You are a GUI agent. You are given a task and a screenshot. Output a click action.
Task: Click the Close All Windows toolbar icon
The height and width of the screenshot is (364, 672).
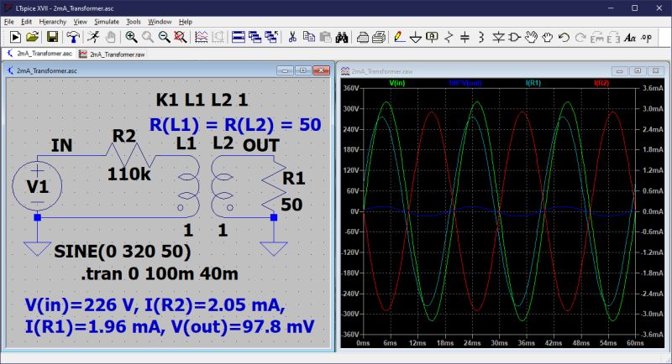270,37
